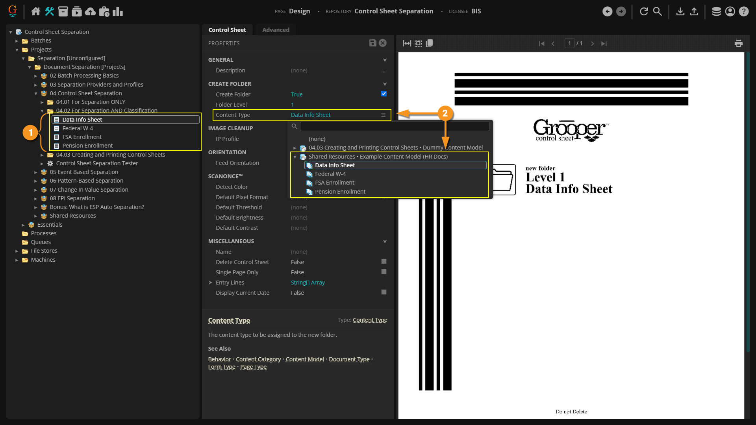This screenshot has width=756, height=425.
Task: Switch to the Advanced tab
Action: (276, 30)
